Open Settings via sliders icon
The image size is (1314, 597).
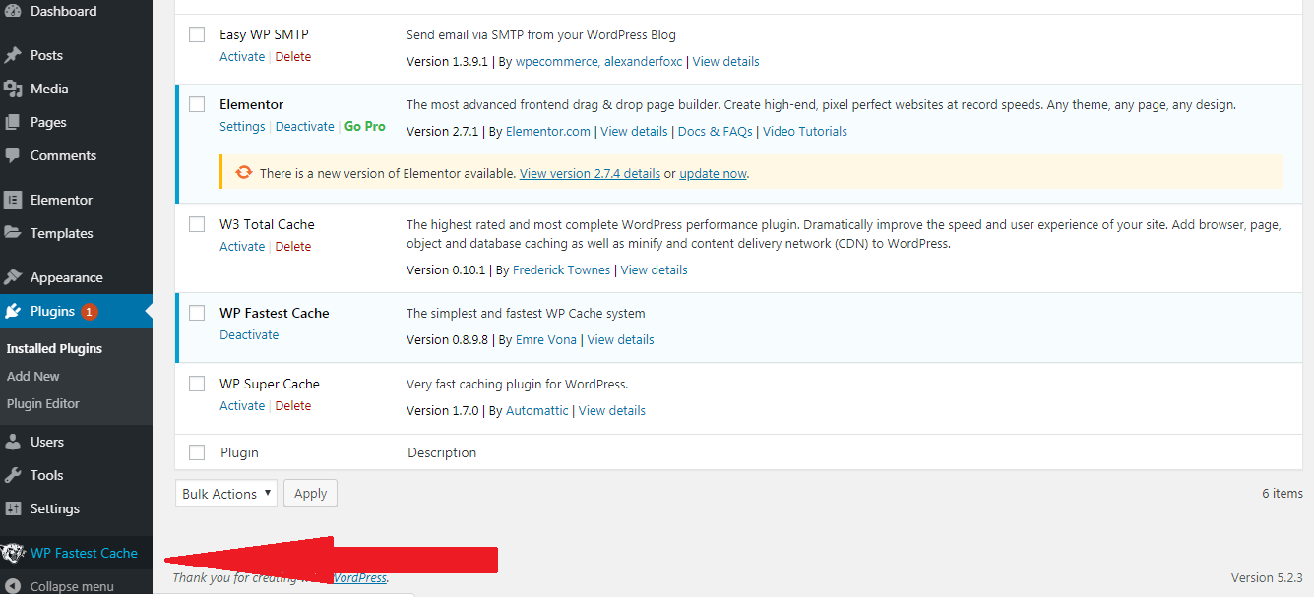[13, 508]
